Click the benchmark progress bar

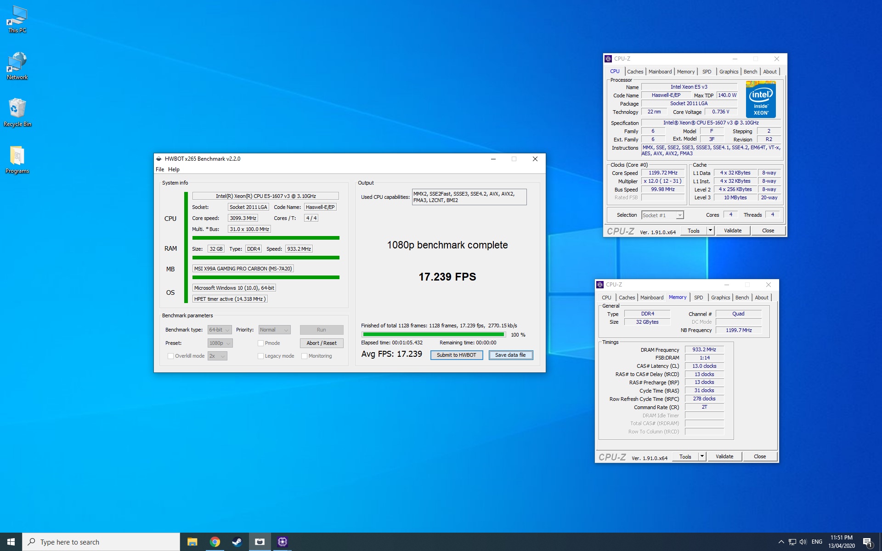coord(434,335)
